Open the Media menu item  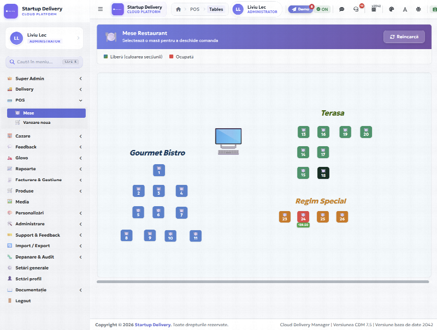tap(45, 202)
